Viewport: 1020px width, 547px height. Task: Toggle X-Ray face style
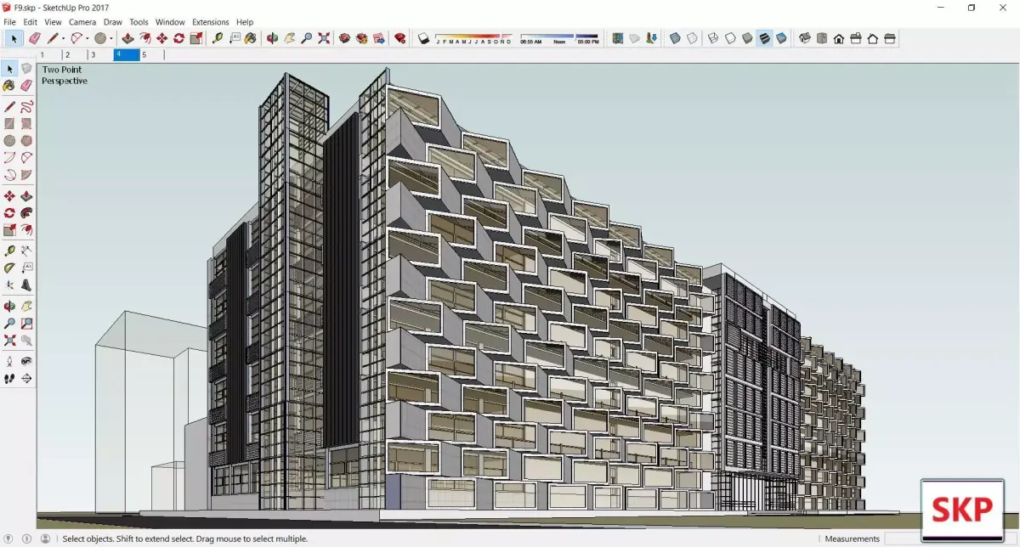675,38
